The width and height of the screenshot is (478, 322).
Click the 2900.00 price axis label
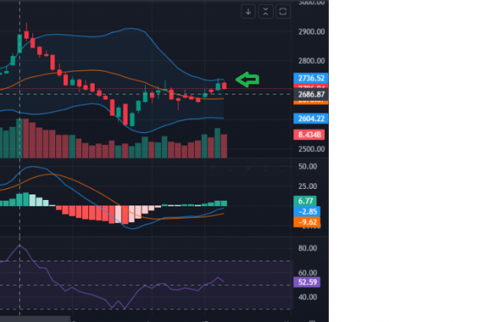point(311,31)
